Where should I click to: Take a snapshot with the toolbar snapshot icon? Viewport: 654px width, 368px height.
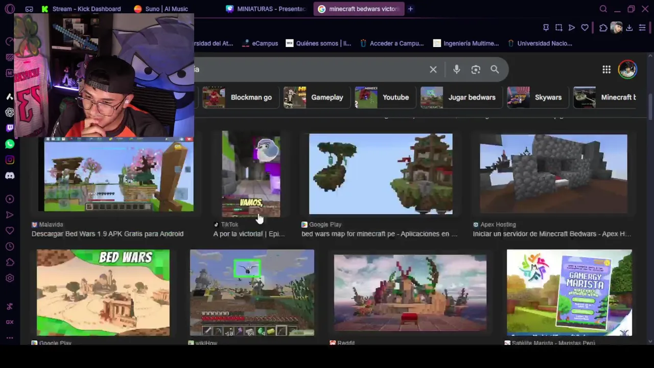(x=558, y=28)
